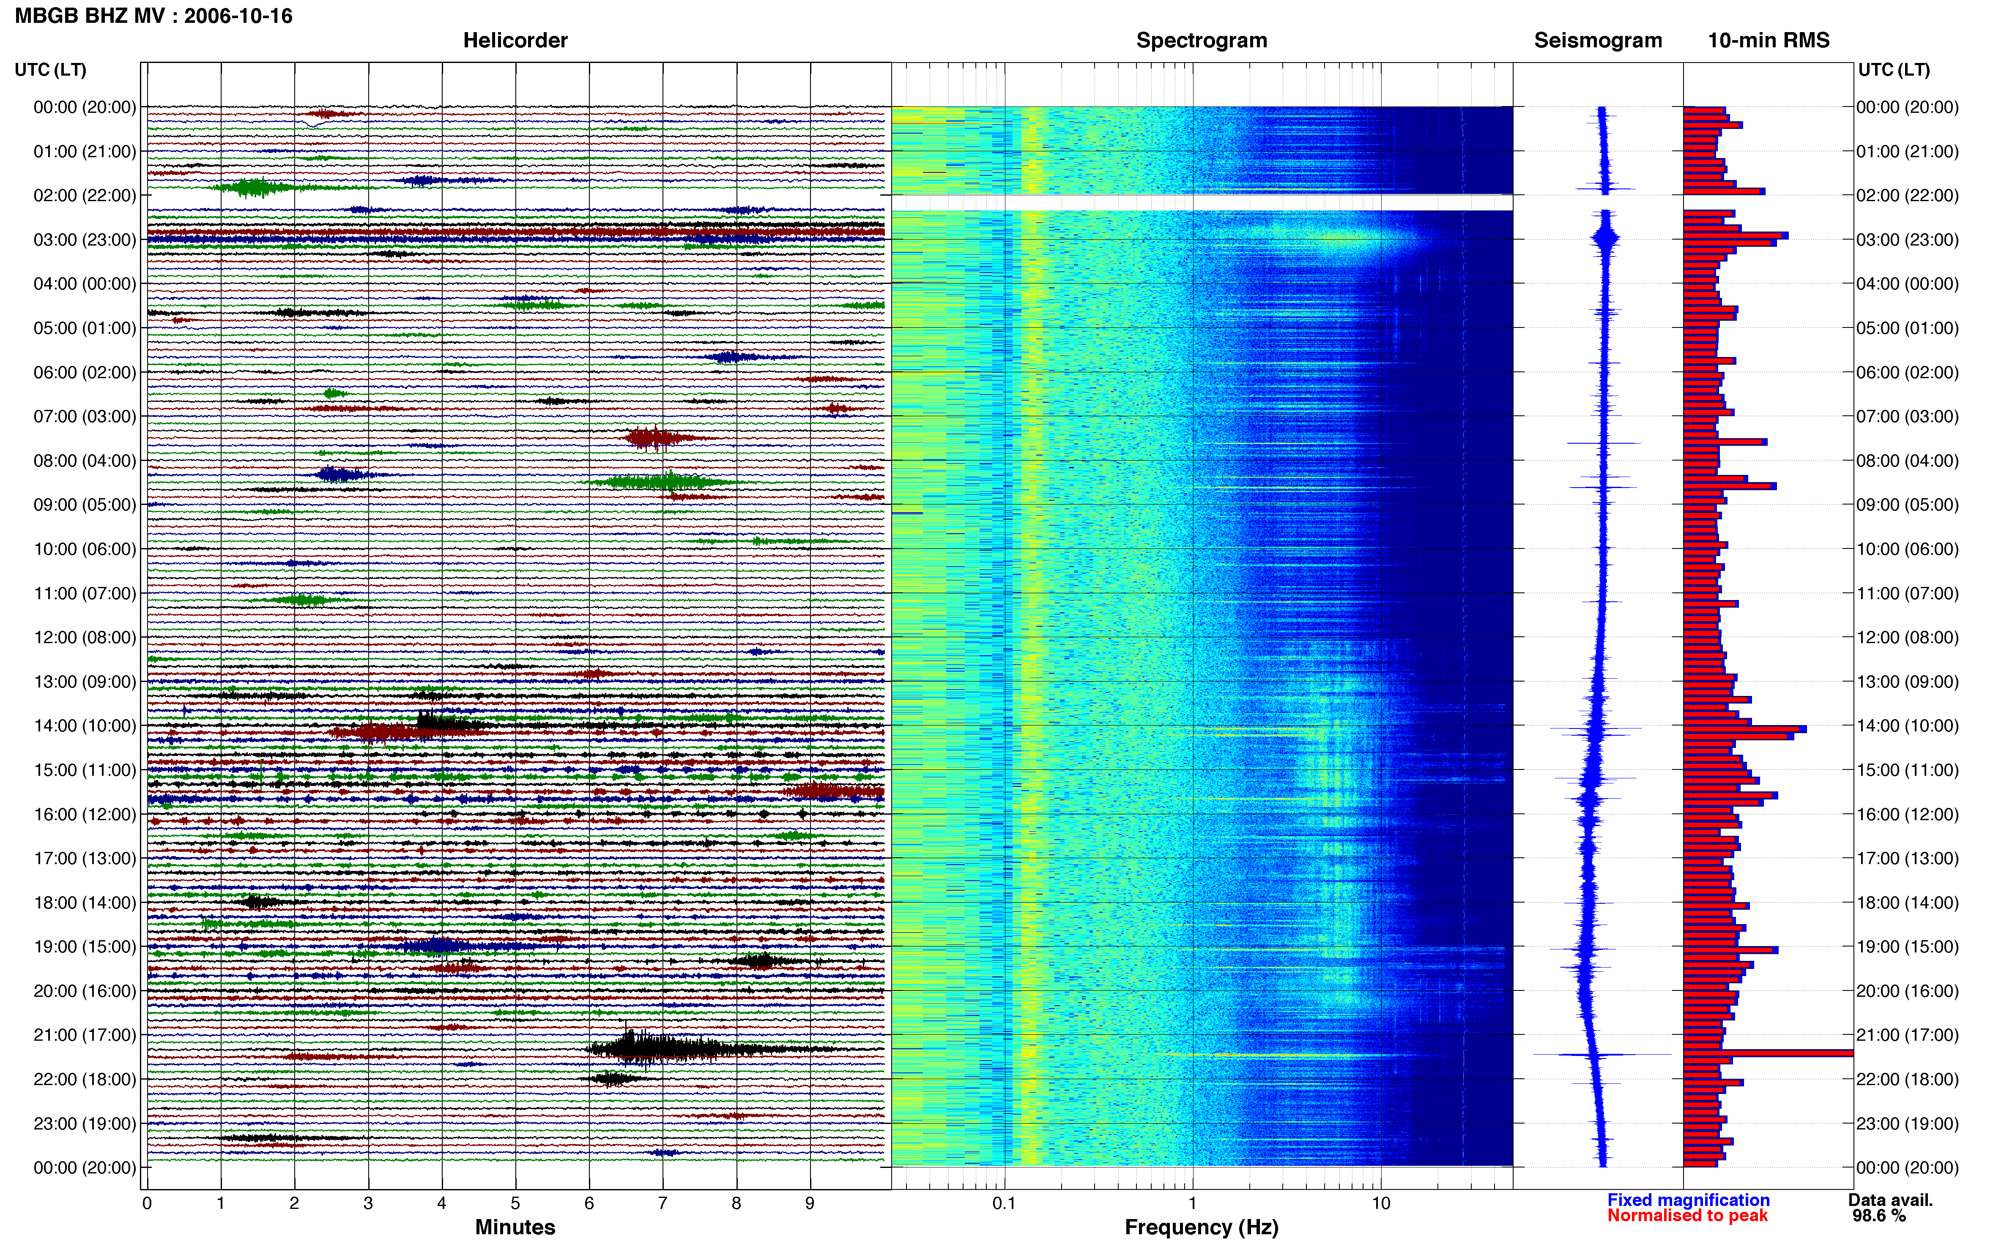The image size is (2004, 1252).
Task: Click right time label 12:00 (08:00)
Action: pyautogui.click(x=1907, y=637)
